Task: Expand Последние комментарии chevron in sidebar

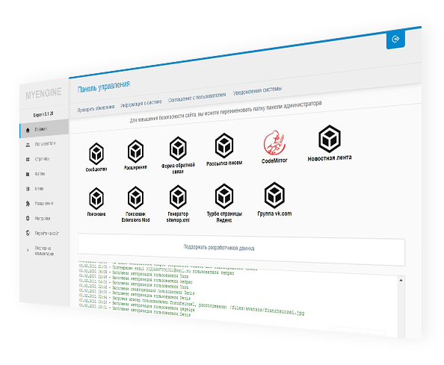Action: pos(28,250)
